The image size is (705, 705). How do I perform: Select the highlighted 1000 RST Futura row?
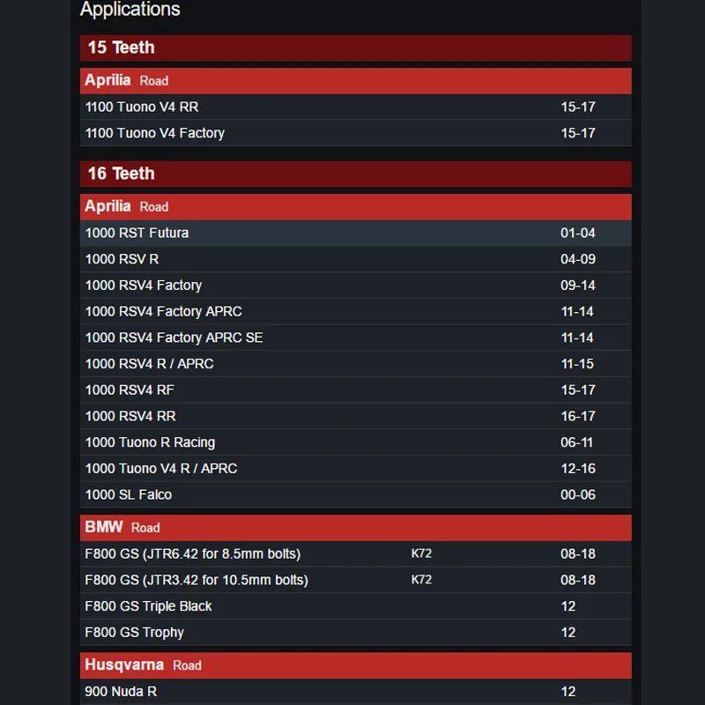click(x=356, y=233)
